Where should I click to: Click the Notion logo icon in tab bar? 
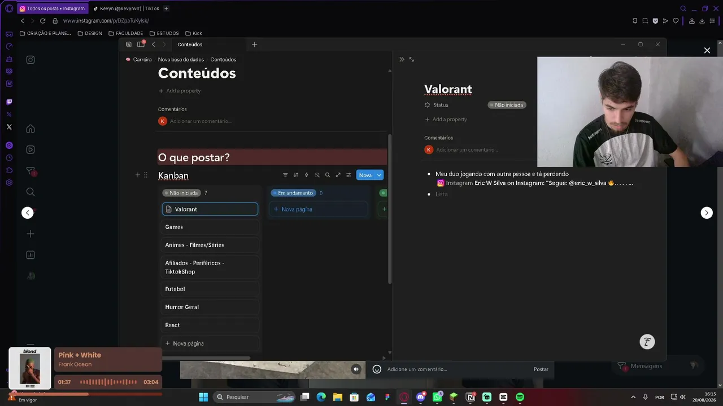129,45
